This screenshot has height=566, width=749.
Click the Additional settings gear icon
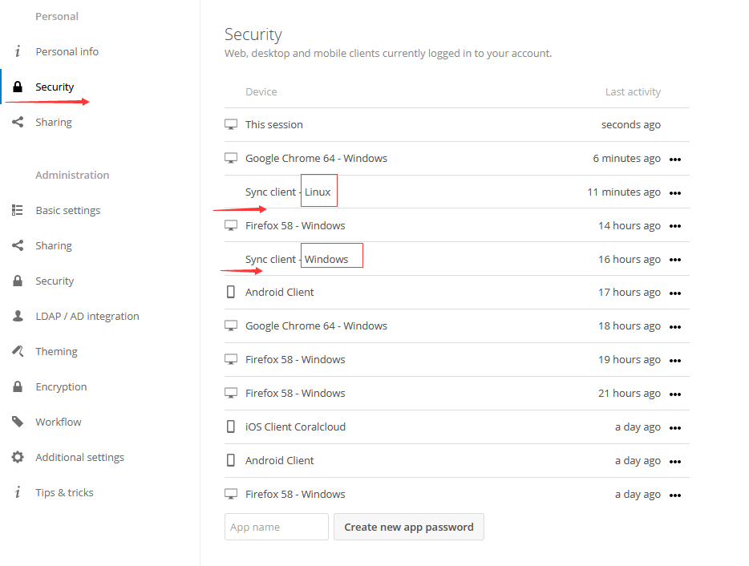[18, 457]
